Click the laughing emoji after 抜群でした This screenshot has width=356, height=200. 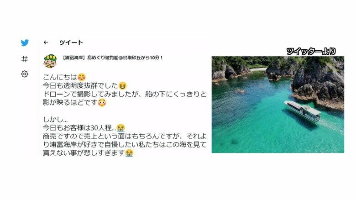click(123, 86)
